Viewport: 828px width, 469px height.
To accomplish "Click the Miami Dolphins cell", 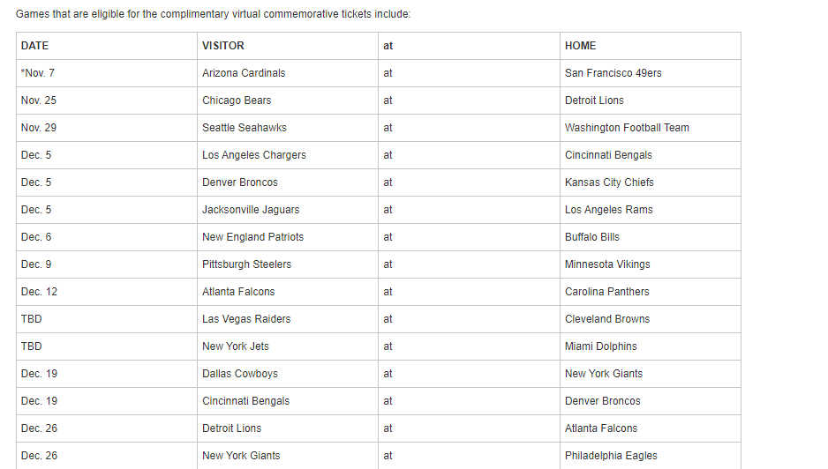I will tap(650, 346).
